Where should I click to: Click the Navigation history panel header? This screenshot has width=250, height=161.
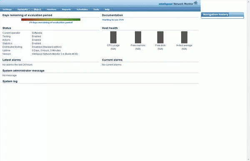(222, 15)
